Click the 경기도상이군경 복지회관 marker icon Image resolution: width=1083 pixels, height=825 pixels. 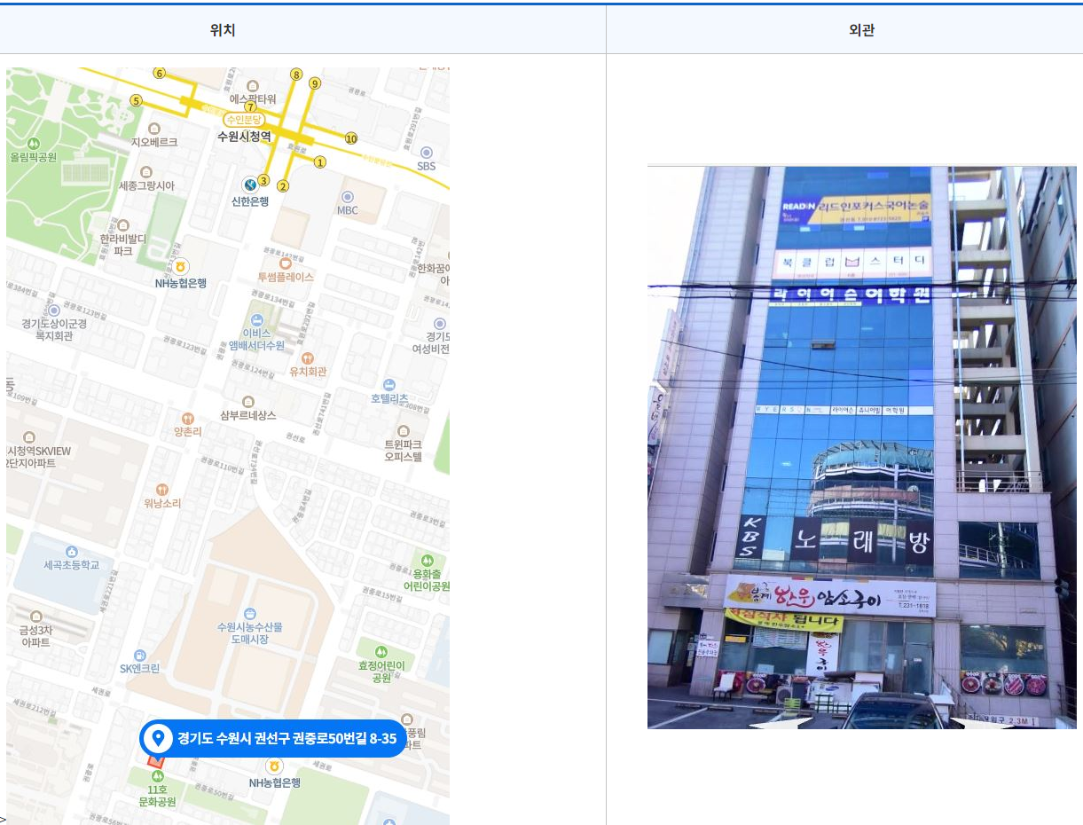click(x=54, y=310)
